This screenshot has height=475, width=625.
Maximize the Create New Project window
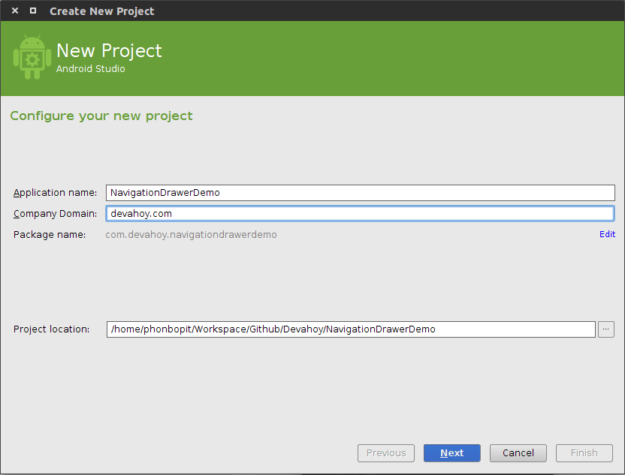point(33,11)
